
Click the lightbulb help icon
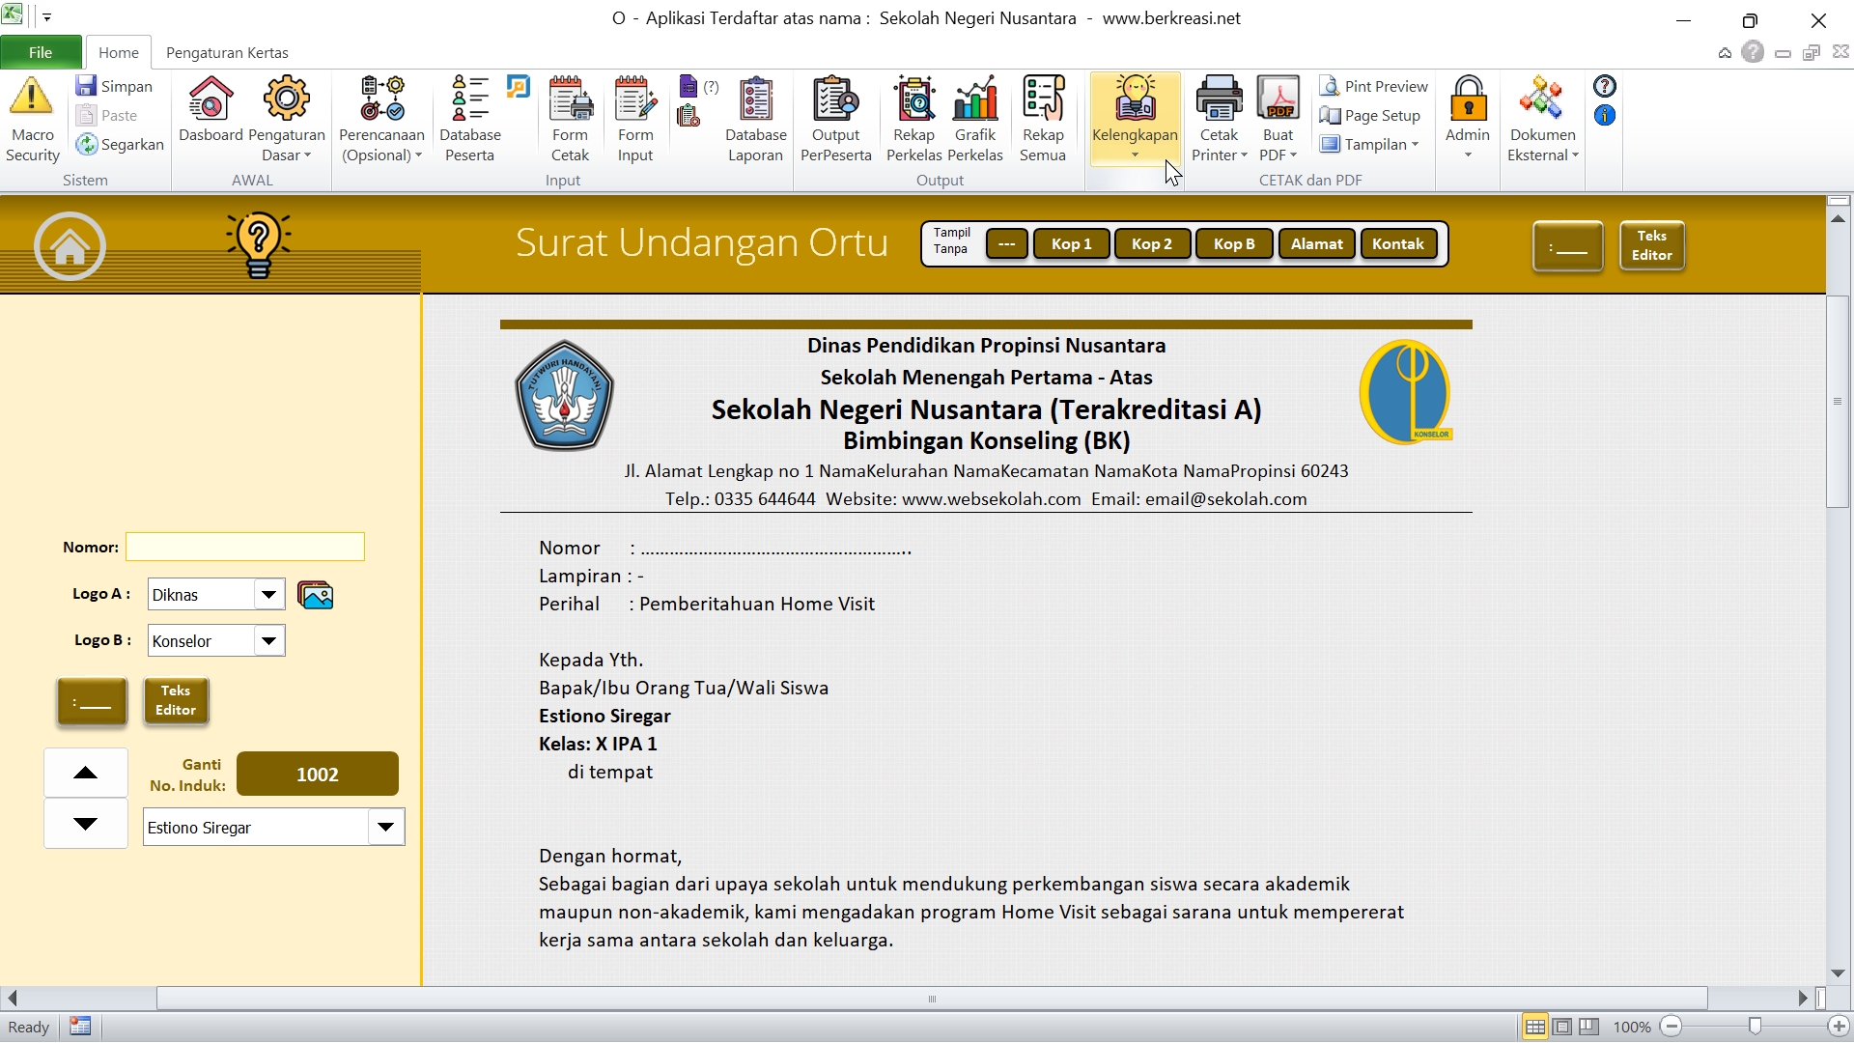[x=258, y=244]
